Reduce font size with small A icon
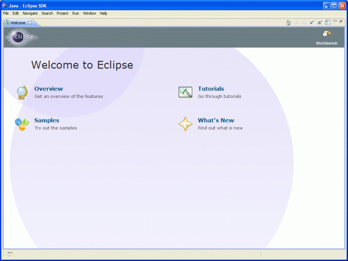The width and height of the screenshot is (348, 261). point(312,23)
